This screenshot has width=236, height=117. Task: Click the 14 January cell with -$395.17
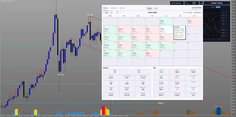(x=138, y=38)
